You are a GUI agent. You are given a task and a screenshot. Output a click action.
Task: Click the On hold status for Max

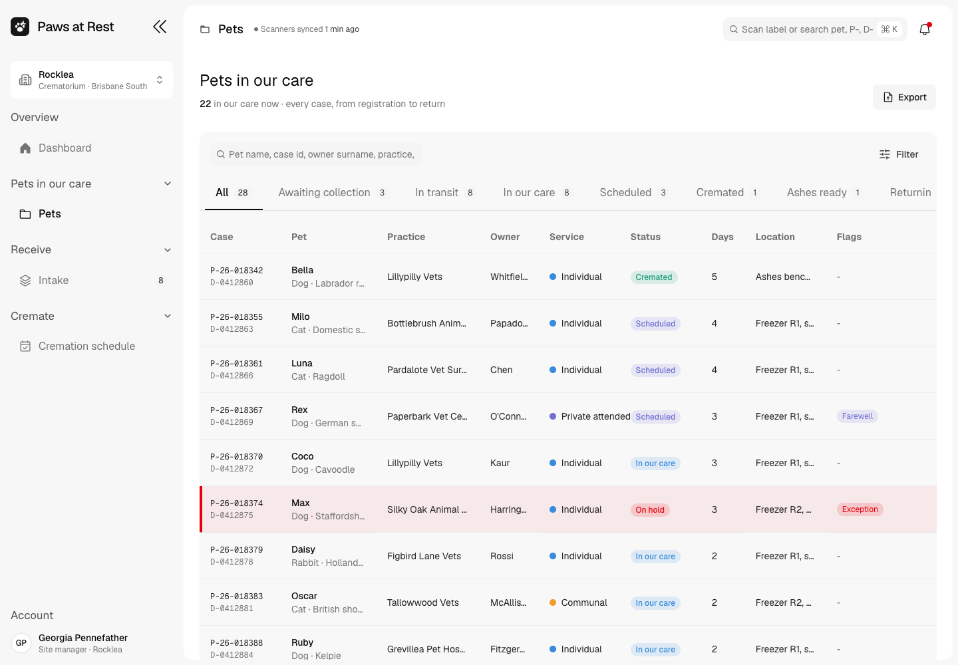(x=650, y=510)
